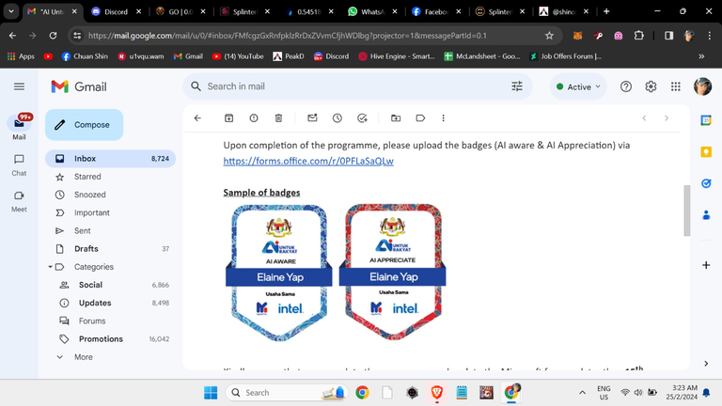The height and width of the screenshot is (406, 722).
Task: Switch to WhatsApp browser tab
Action: point(371,11)
